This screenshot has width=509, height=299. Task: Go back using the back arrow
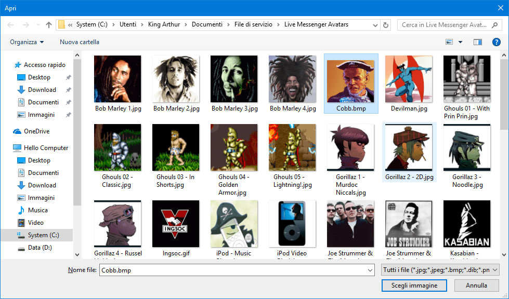pos(10,25)
